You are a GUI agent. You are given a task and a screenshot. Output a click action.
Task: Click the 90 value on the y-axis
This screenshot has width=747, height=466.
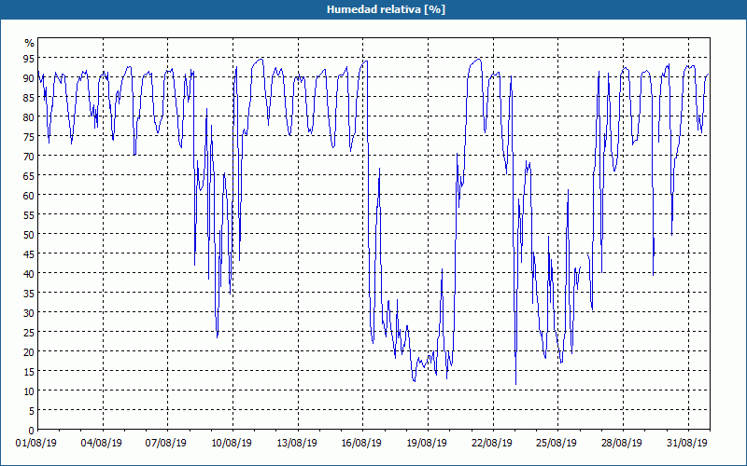click(29, 78)
